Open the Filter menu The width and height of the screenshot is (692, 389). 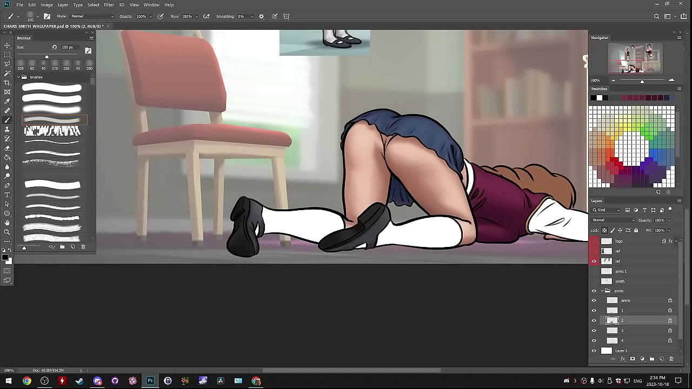(109, 5)
